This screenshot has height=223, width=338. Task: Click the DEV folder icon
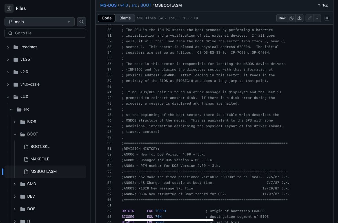click(x=23, y=196)
